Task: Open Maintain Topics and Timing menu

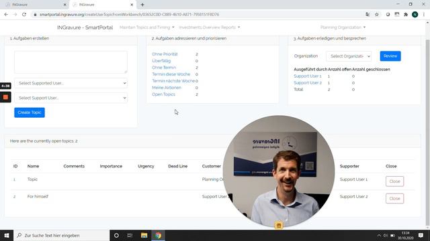Action: [146, 27]
